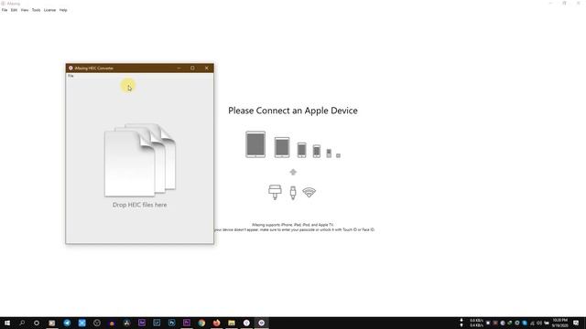
Task: Close the iMazing HEIC Converter window
Action: pos(207,68)
